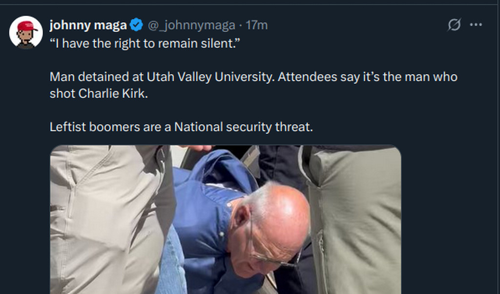The height and width of the screenshot is (294, 500).
Task: Open johnny maga's profile avatar
Action: (x=26, y=32)
